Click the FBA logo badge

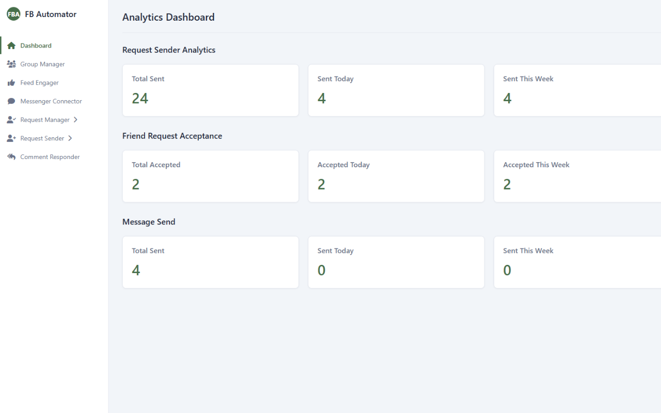tap(12, 14)
